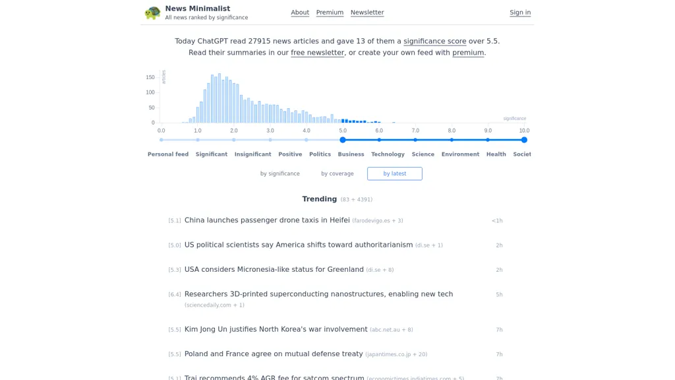Image resolution: width=675 pixels, height=380 pixels.
Task: Click the di.se + 8 sources label
Action: pos(380,270)
